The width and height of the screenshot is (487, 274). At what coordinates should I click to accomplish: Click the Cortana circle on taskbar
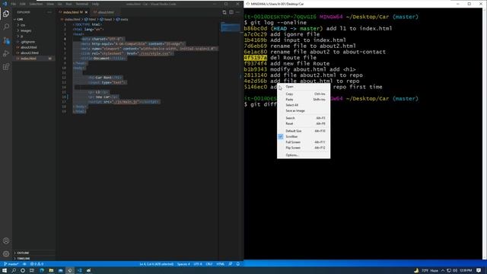(23, 271)
